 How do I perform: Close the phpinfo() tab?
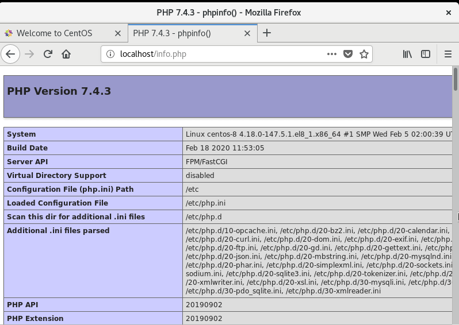247,34
